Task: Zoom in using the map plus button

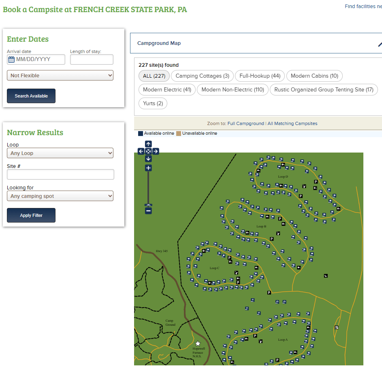Action: pos(148,168)
